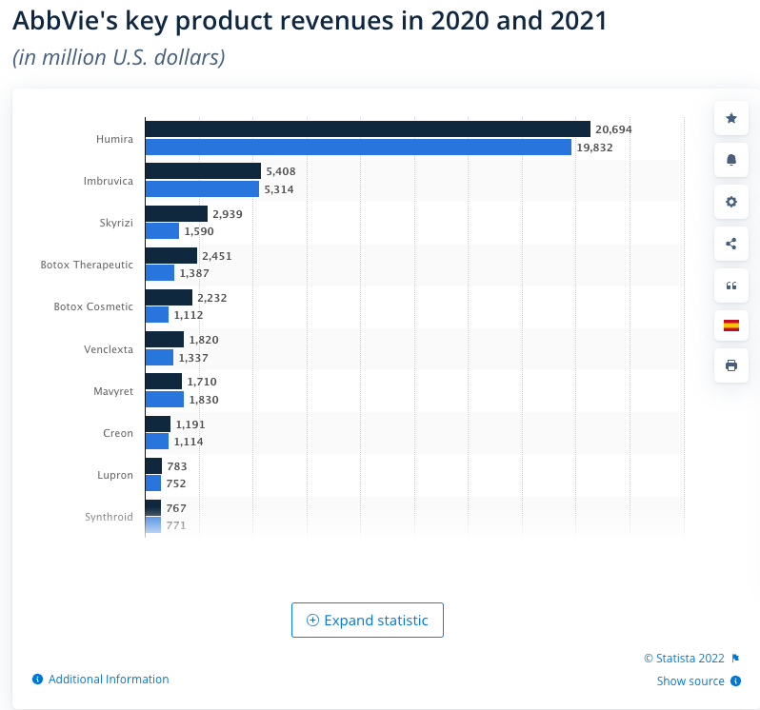Click the value label 2,939

click(228, 214)
